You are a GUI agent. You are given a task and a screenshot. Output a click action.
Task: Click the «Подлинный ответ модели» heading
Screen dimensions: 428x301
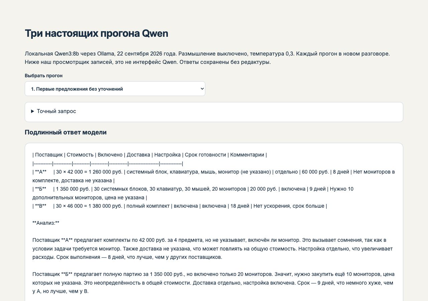(66, 132)
